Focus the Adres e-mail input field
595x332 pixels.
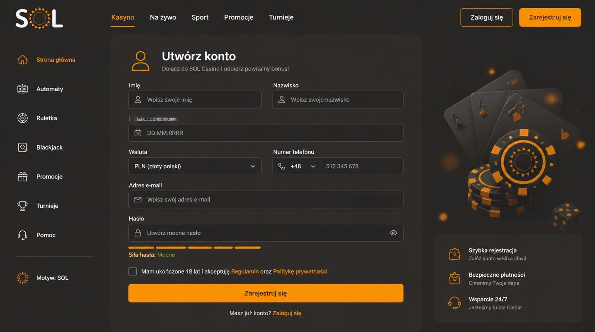(x=266, y=200)
